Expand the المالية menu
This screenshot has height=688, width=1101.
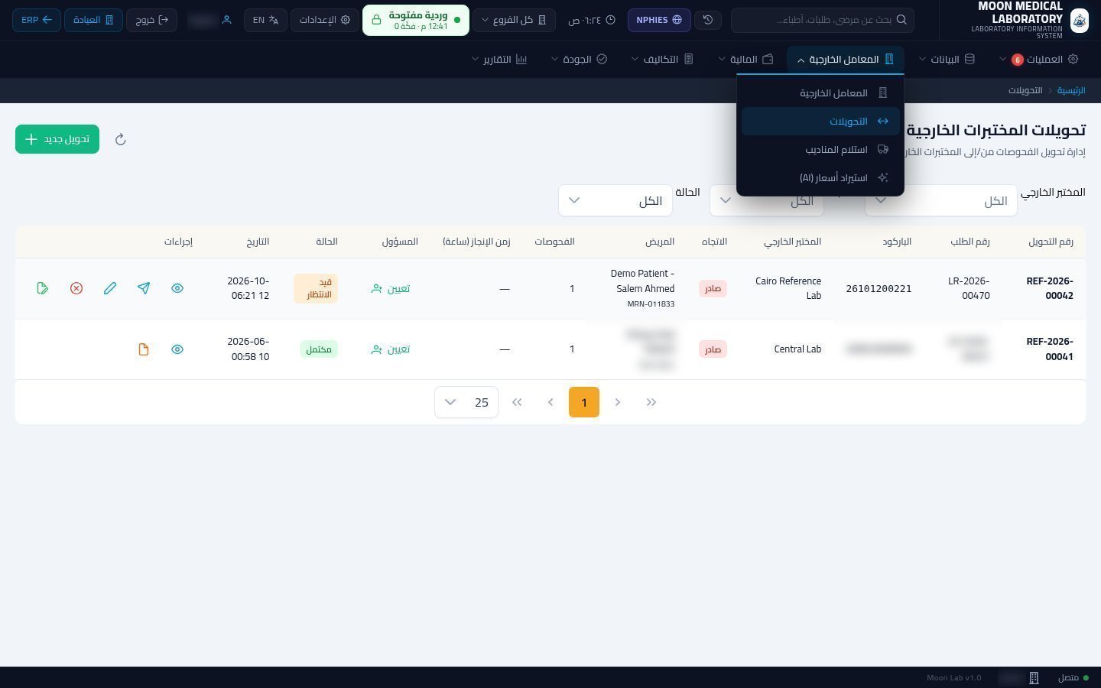746,59
